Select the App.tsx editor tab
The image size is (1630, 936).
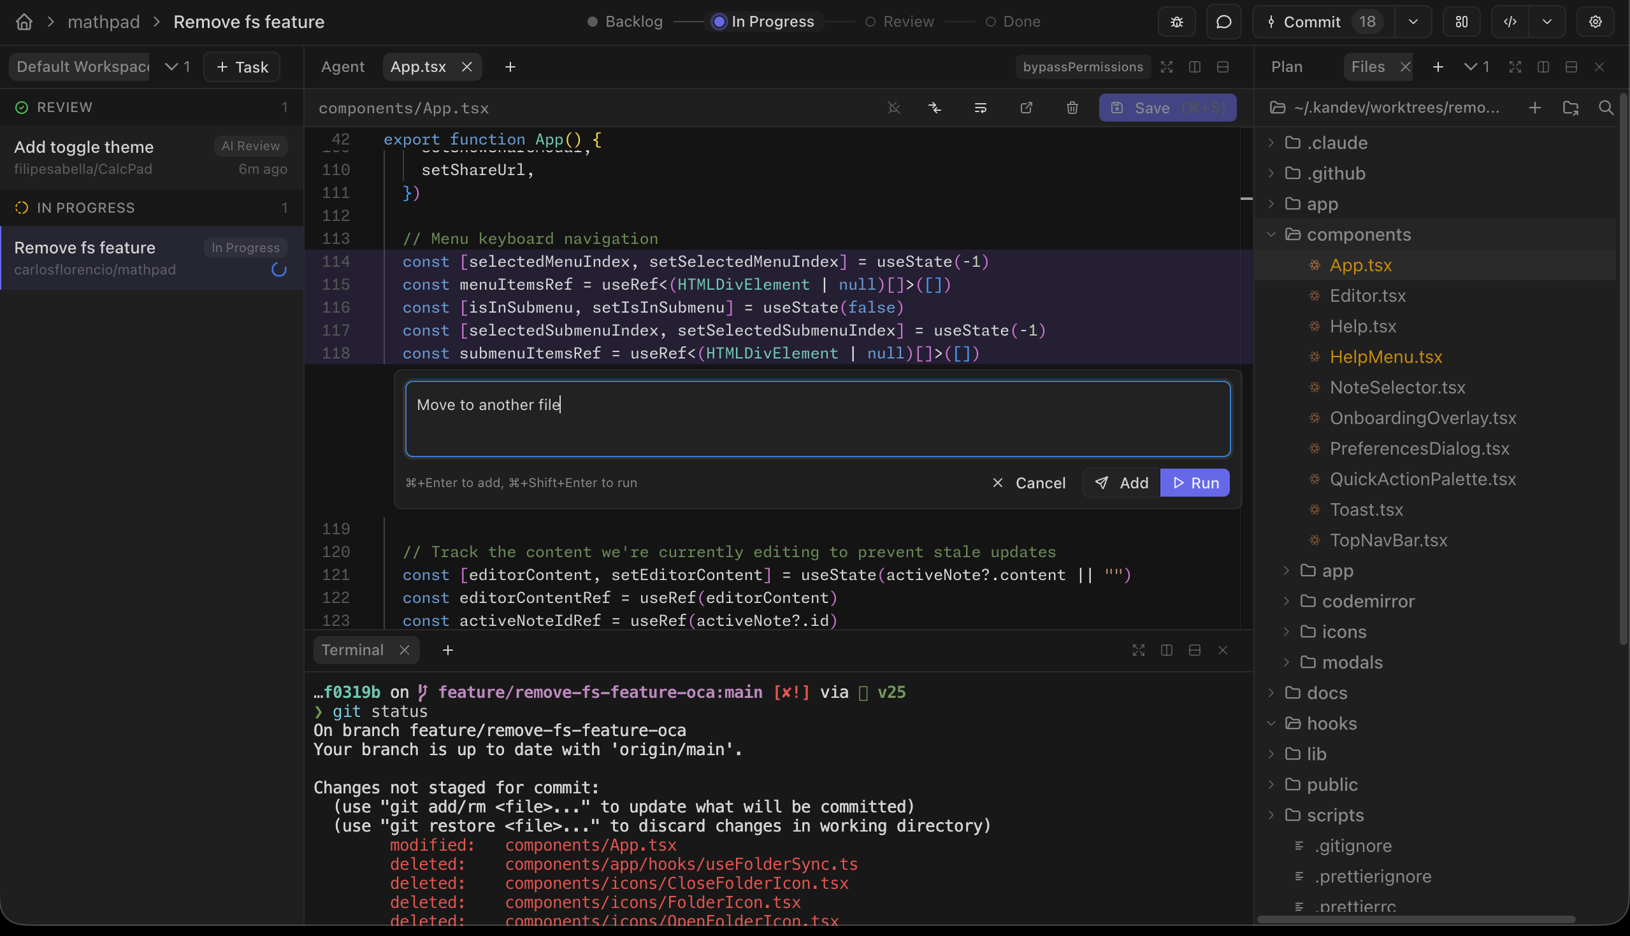coord(418,67)
